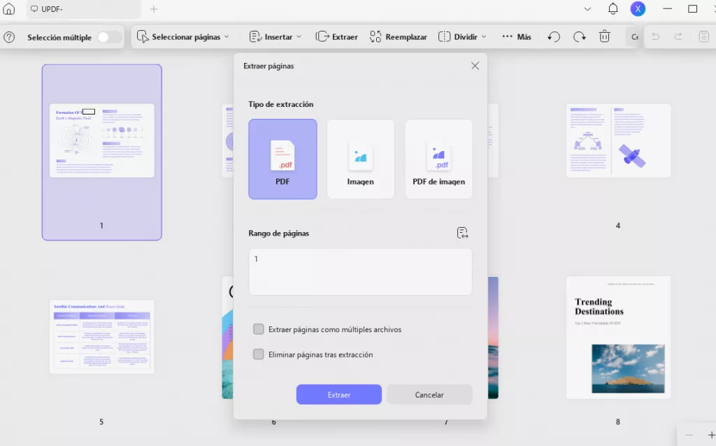716x446 pixels.
Task: Choose Imagen extraction type
Action: click(x=360, y=159)
